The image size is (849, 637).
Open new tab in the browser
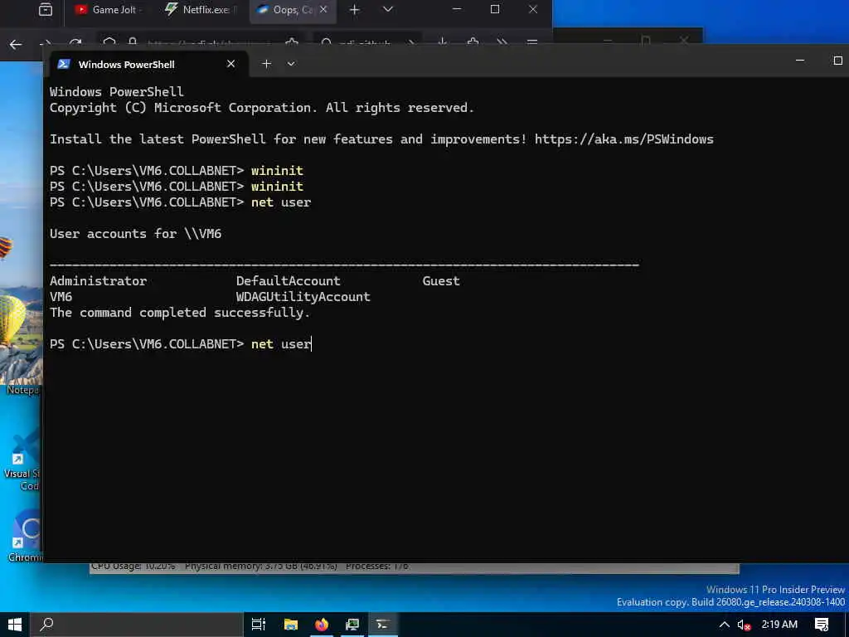pyautogui.click(x=354, y=10)
